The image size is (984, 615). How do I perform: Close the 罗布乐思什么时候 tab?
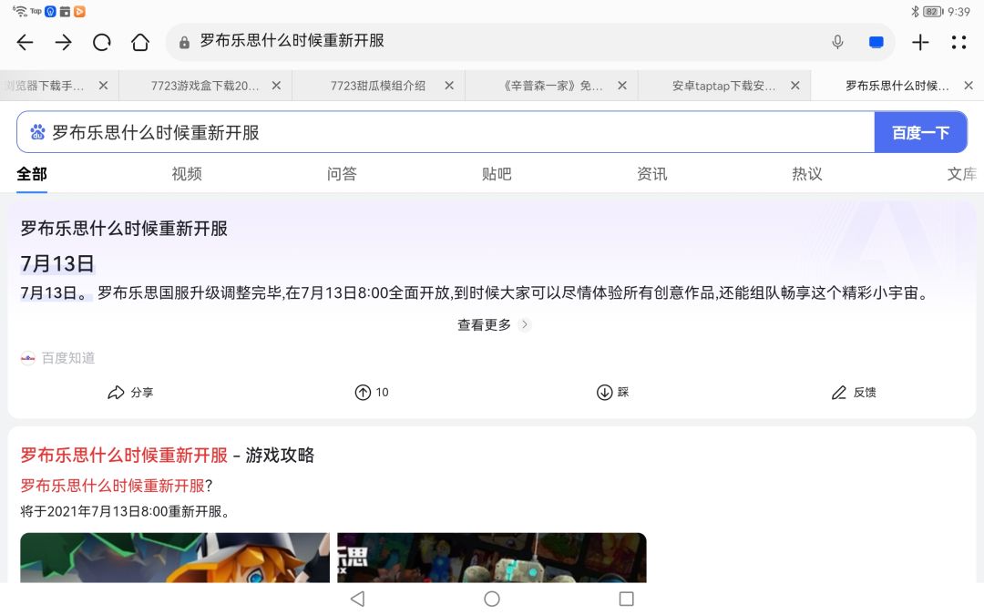pyautogui.click(x=969, y=86)
